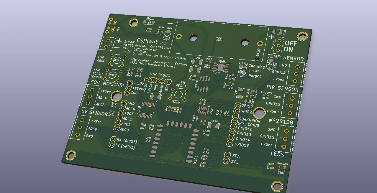Click the BME280 sensor label
This screenshot has width=377, height=193.
[x=282, y=164]
